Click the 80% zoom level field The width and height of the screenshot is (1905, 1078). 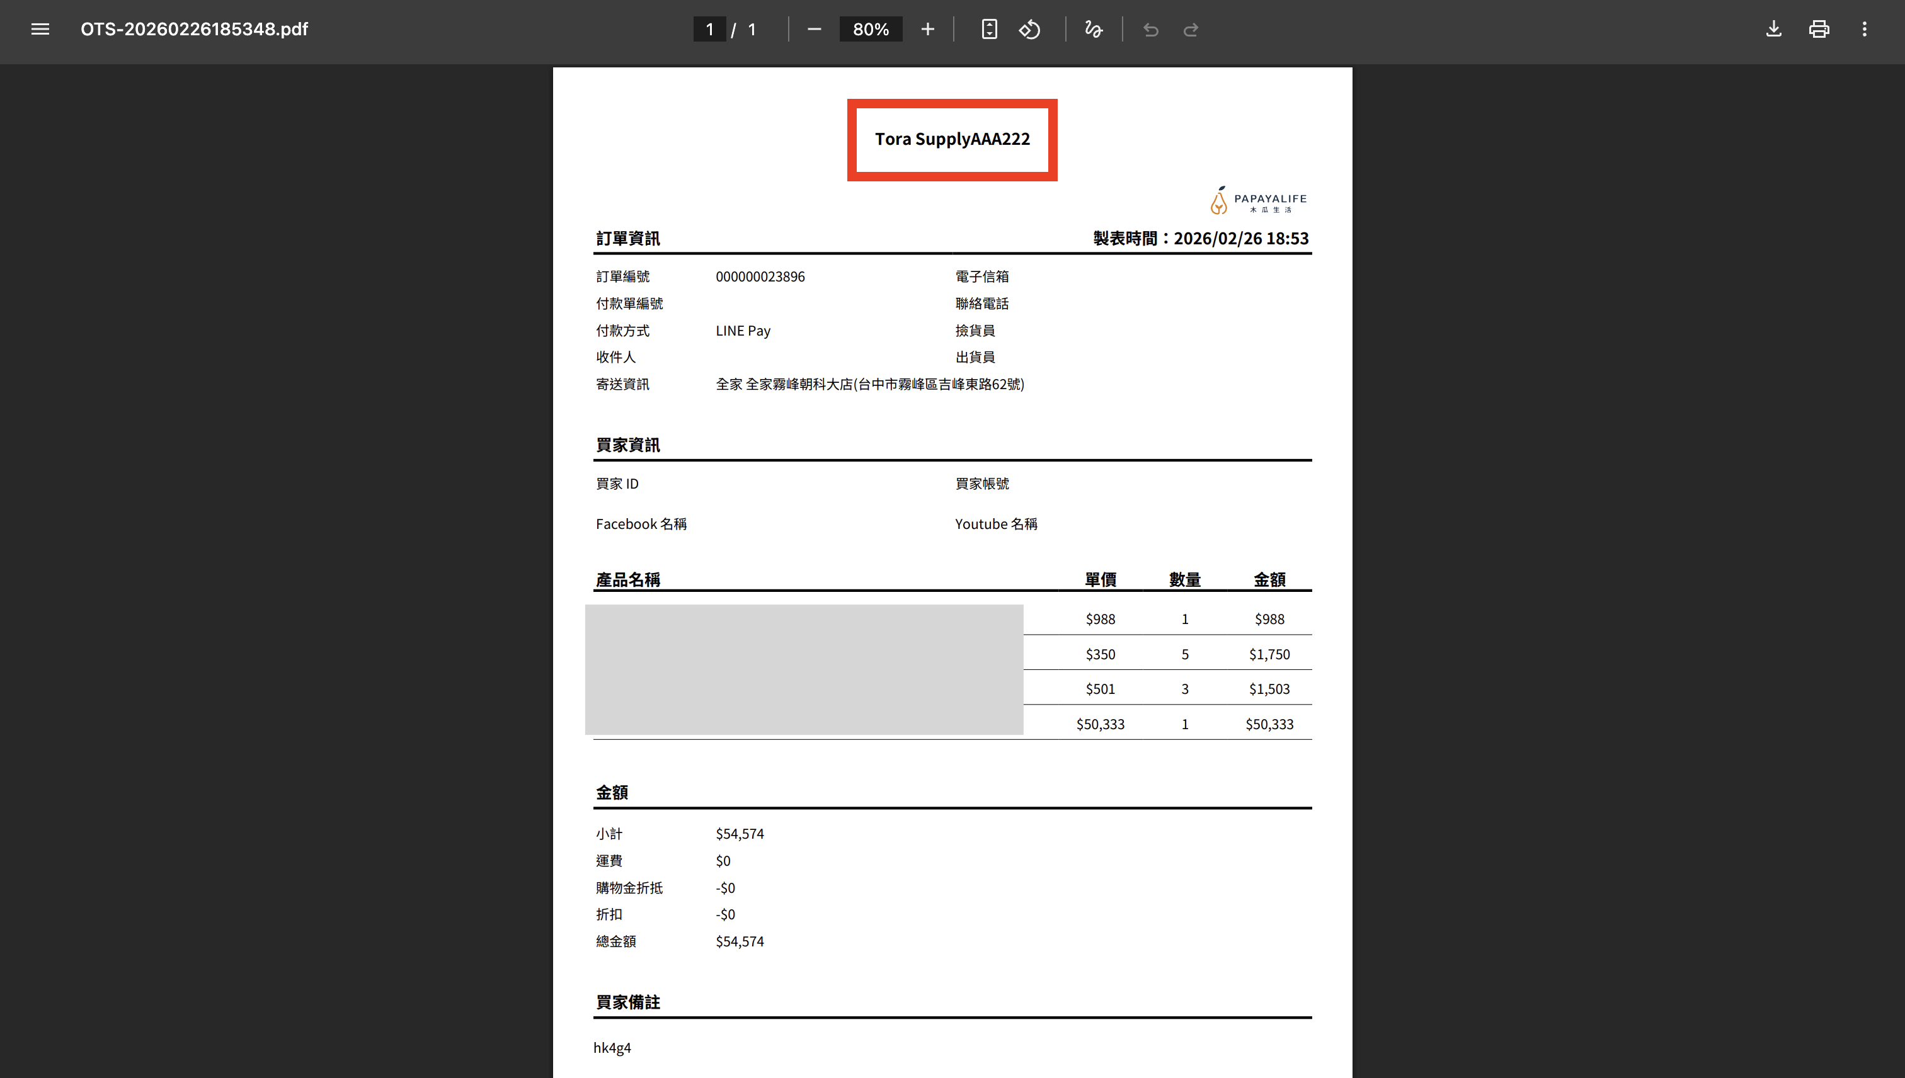pyautogui.click(x=870, y=30)
